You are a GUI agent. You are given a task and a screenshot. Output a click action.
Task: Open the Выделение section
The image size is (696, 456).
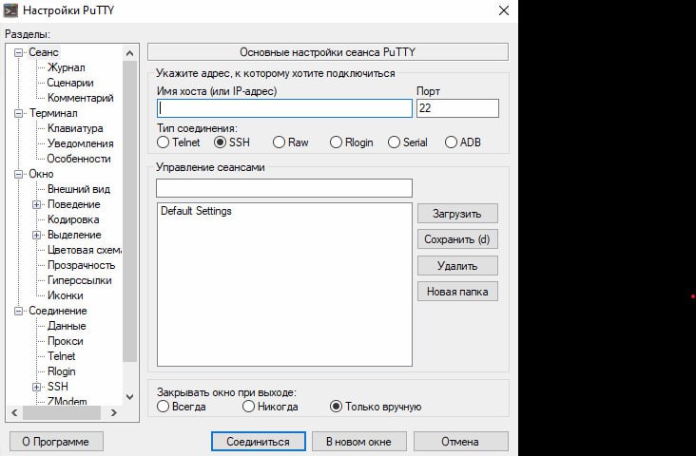point(74,235)
